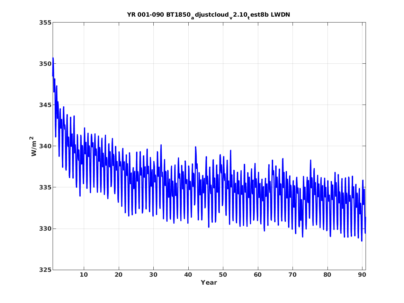Image resolution: width=404 pixels, height=303 pixels.
Task: Click the 325 y-axis tick label
Action: [45, 270]
